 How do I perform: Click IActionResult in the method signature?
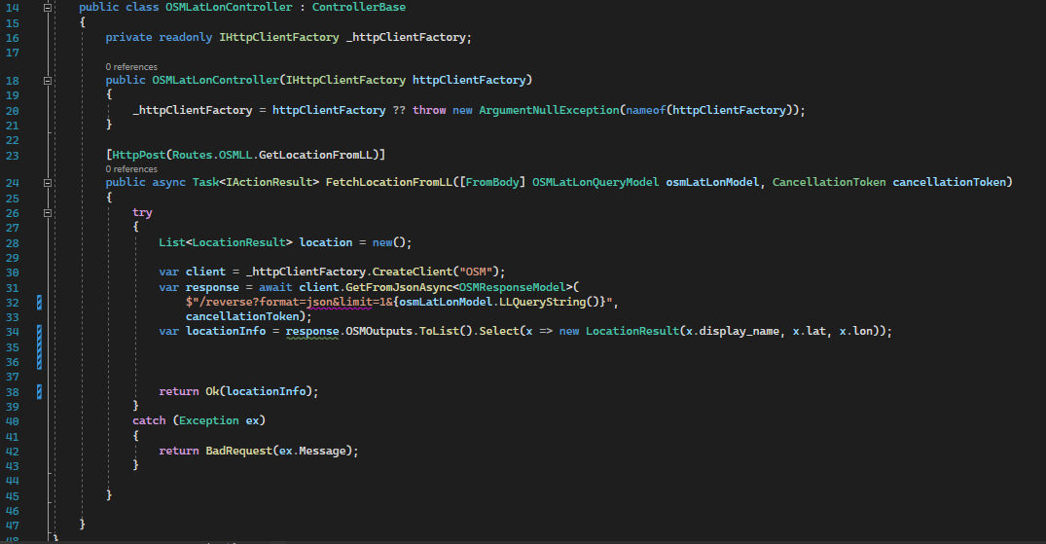tap(269, 182)
